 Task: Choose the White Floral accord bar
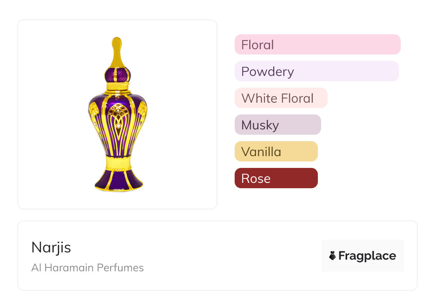[281, 98]
